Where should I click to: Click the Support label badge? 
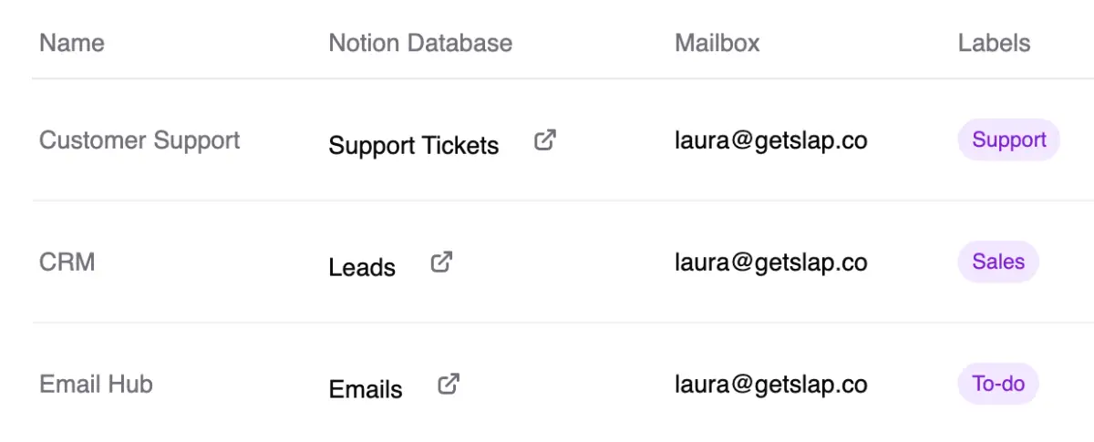(1008, 140)
